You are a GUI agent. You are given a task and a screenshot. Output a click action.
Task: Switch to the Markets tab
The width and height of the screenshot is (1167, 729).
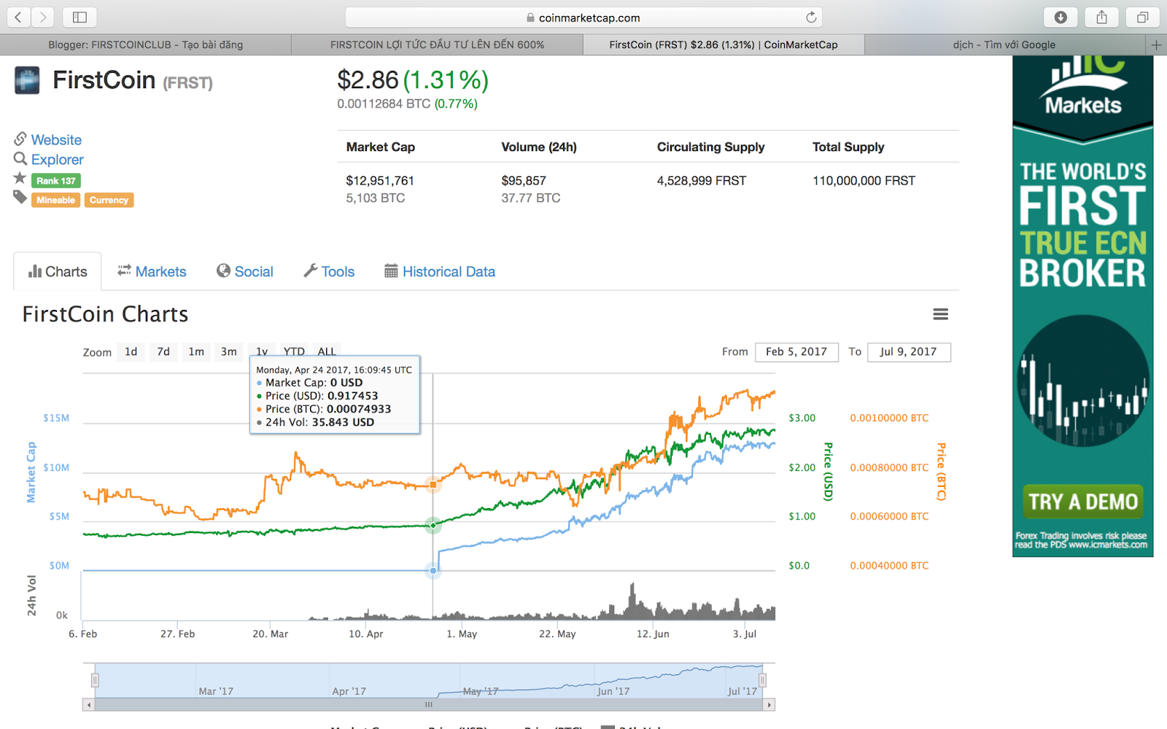coord(152,271)
